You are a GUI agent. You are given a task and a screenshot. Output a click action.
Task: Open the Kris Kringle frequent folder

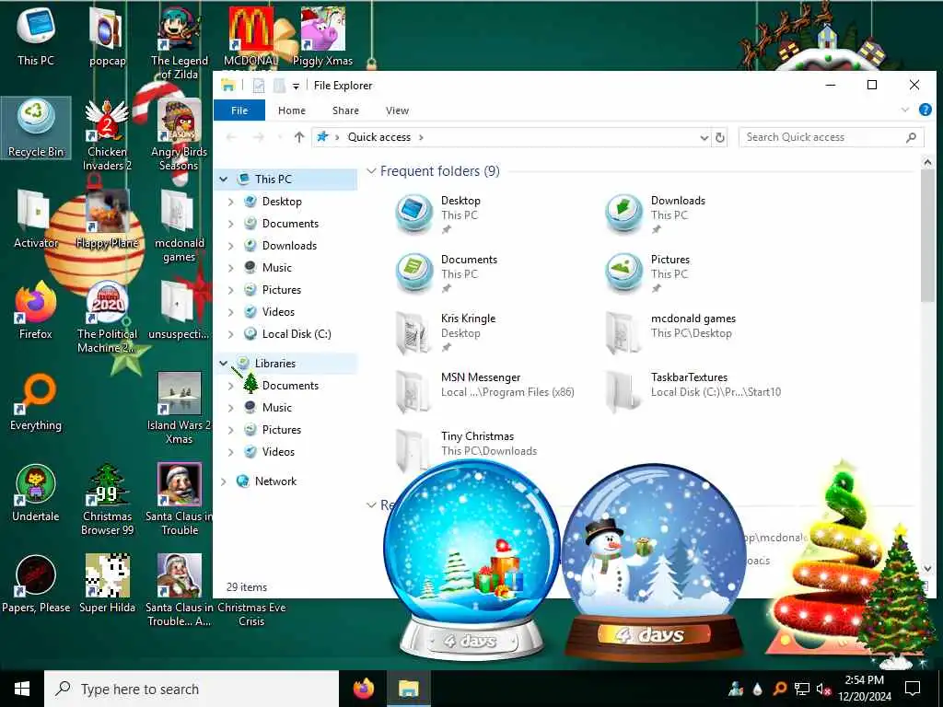[447, 331]
